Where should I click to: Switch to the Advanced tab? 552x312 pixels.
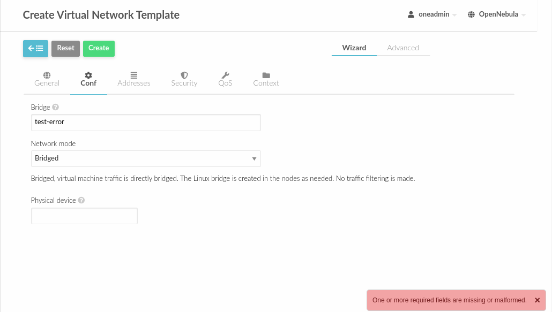(x=403, y=48)
